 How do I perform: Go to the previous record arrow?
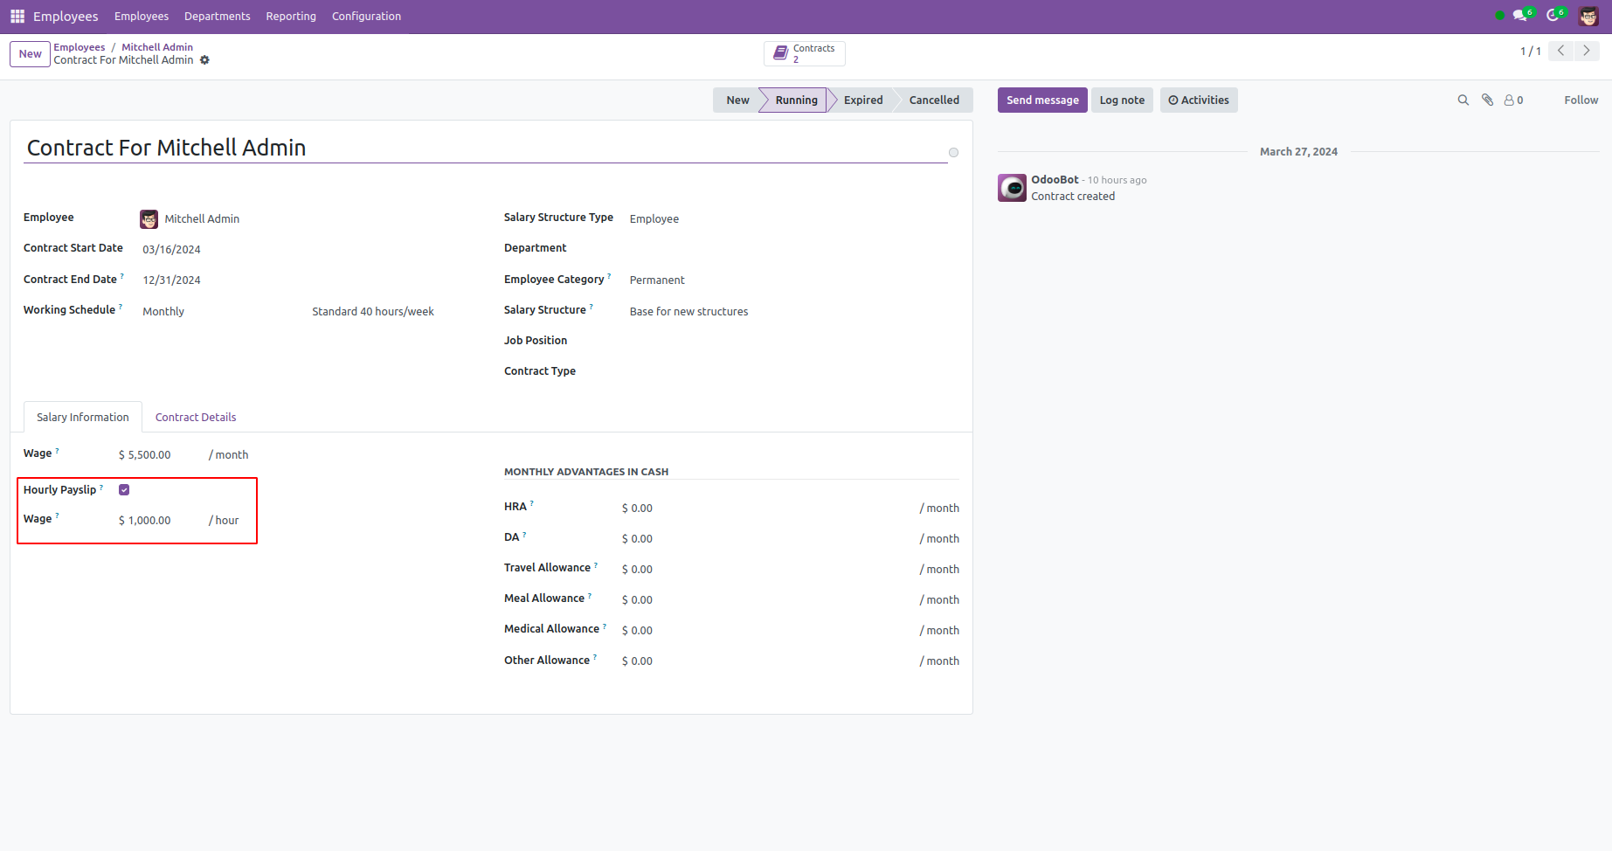(1560, 51)
